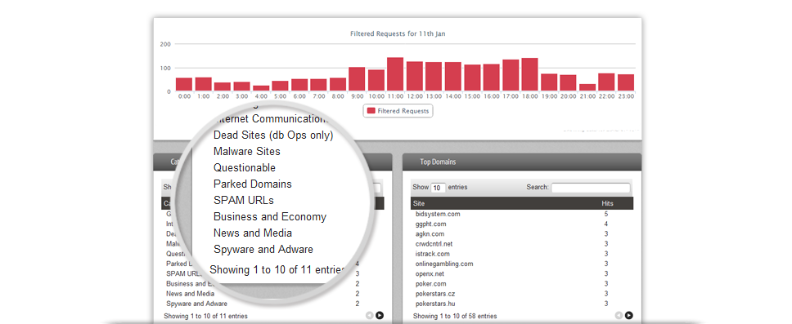
Task: Click the 20:00 hour label on the axis
Action: click(569, 96)
